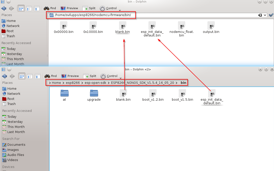Toggle Split view in Dolphin <2> window

click(x=89, y=76)
